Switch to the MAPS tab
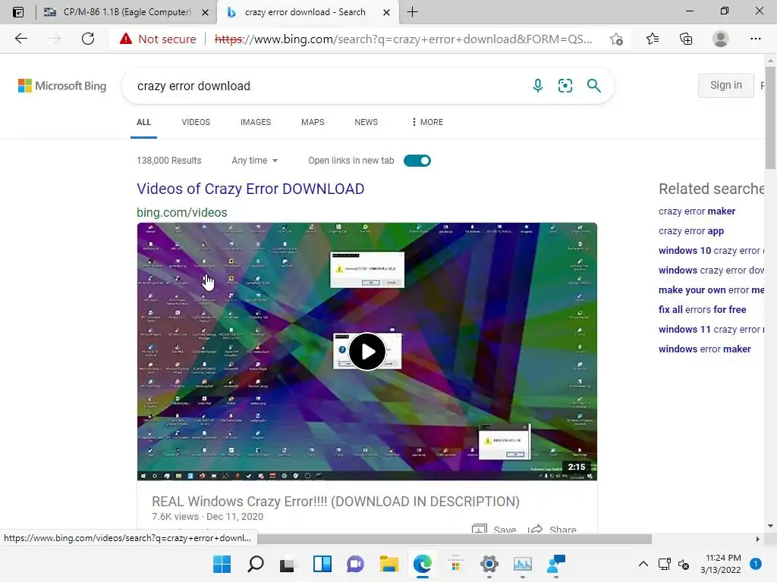 click(313, 122)
